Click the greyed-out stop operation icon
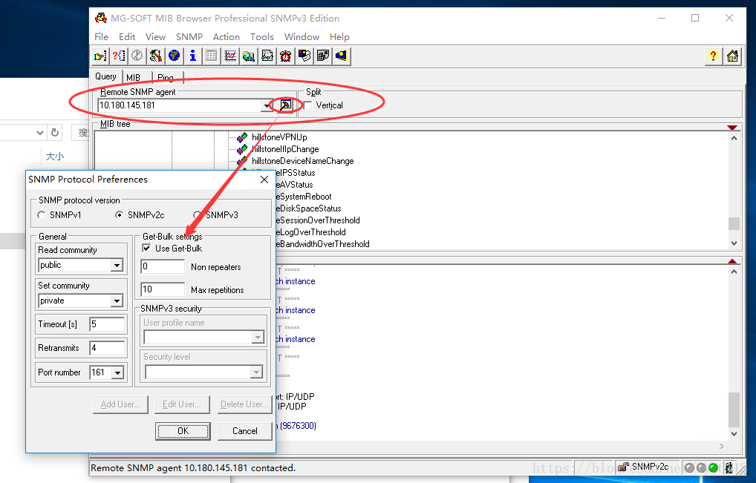756x483 pixels. 137,56
